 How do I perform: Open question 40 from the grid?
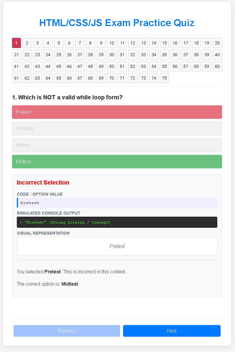coord(217,55)
